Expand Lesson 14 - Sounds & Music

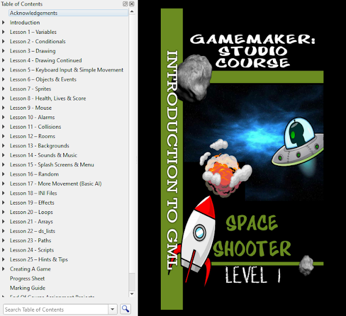3,155
